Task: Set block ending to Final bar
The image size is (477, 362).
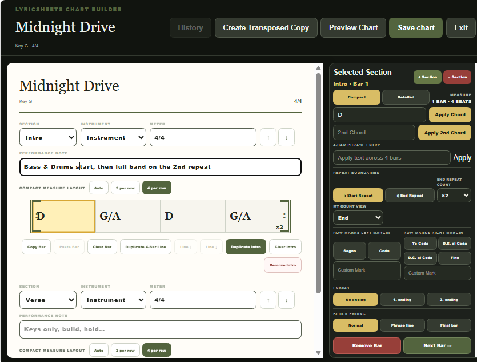Action: pos(448,325)
